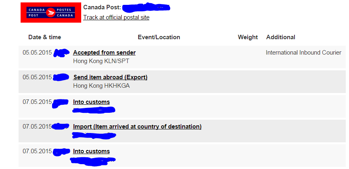Click the redacted location under the Import event
This screenshot has height=169, width=349.
[94, 135]
